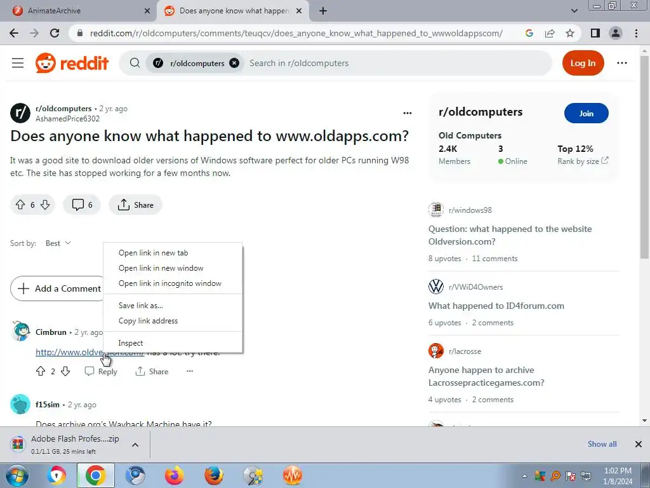Click the taskbar clock showing 1:02 PM
The image size is (650, 488).
(x=618, y=476)
